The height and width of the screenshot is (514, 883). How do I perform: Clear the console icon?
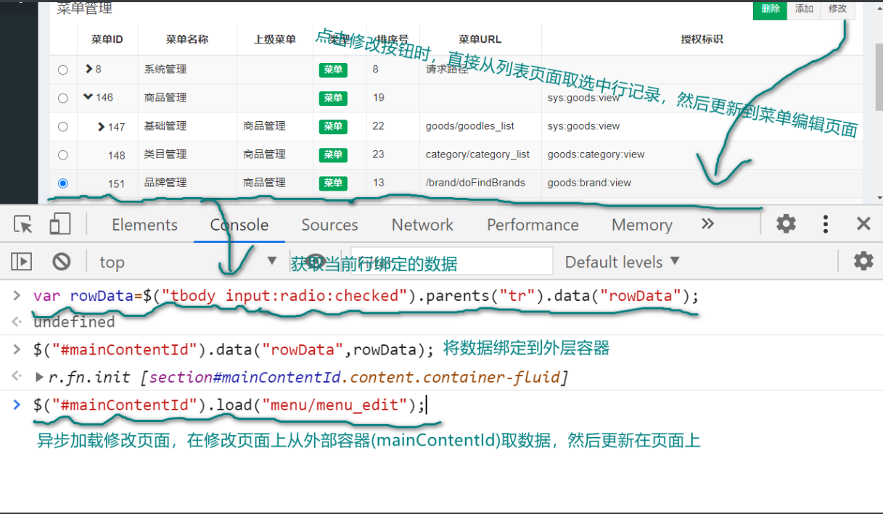pyautogui.click(x=62, y=262)
